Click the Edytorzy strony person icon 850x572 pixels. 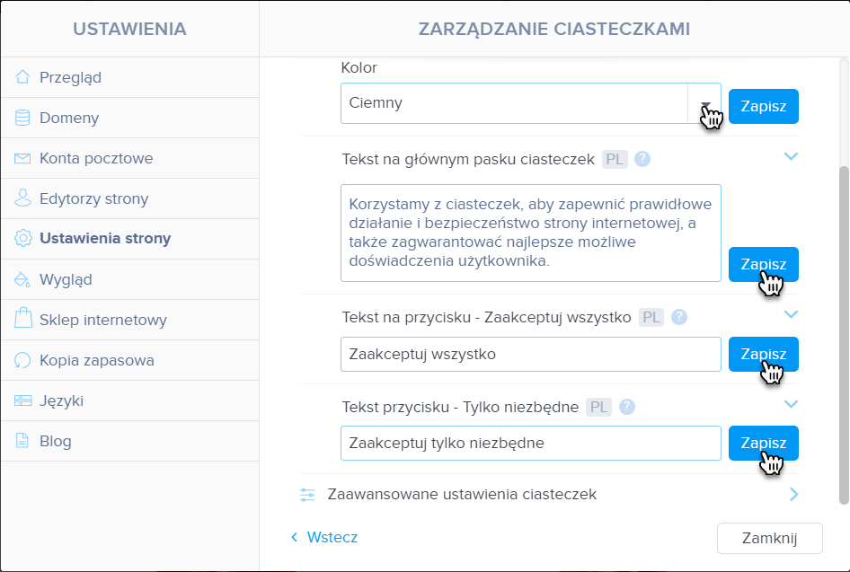tap(22, 198)
